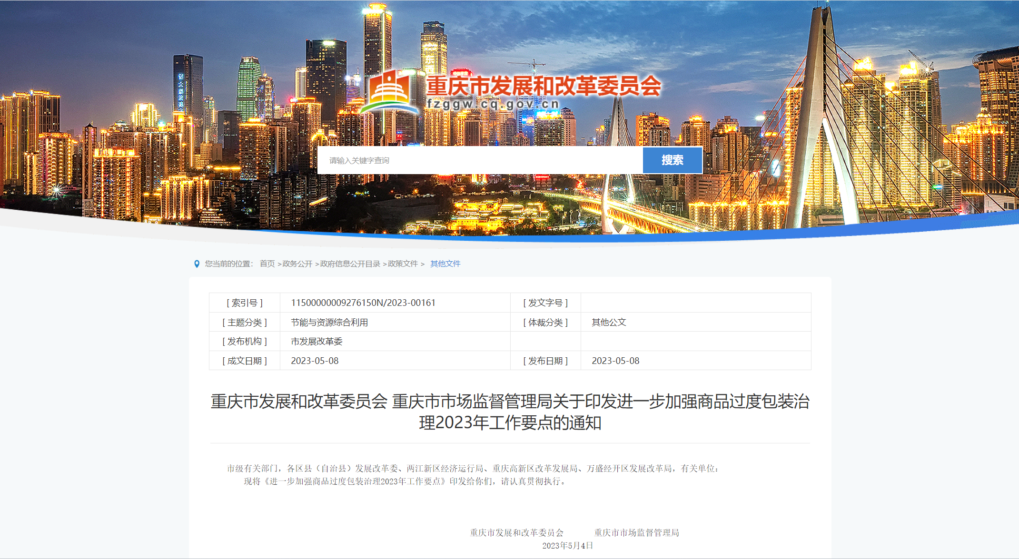The height and width of the screenshot is (559, 1019).
Task: Go to 政务公开 in the breadcrumb
Action: click(x=297, y=264)
